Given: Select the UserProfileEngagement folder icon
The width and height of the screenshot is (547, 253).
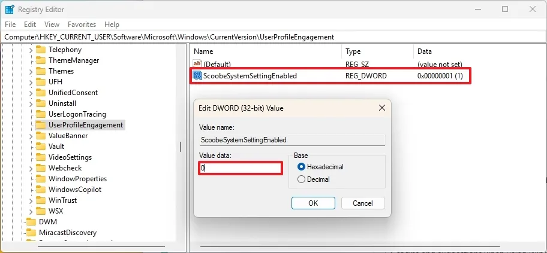Looking at the screenshot, I should click(41, 125).
